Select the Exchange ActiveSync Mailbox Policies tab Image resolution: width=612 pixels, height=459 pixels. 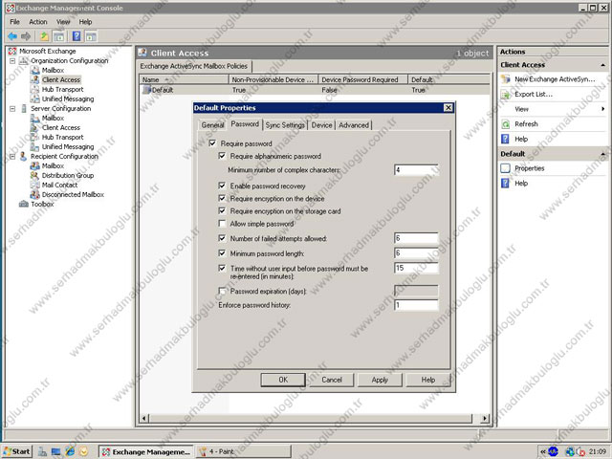click(193, 66)
